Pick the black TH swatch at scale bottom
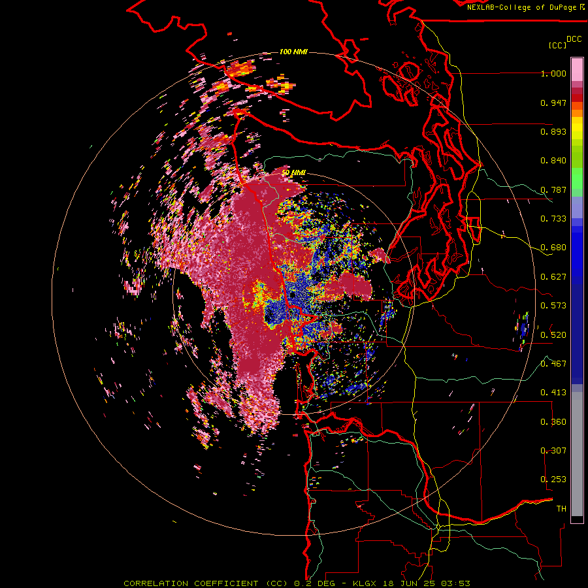The image size is (588, 588). tap(577, 519)
